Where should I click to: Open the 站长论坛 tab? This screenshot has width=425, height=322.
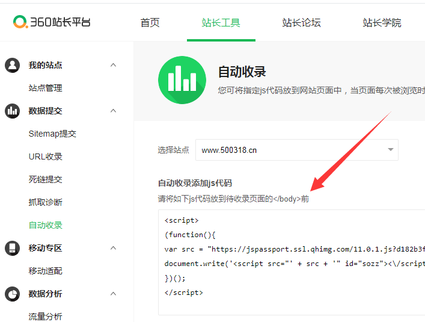pos(301,22)
